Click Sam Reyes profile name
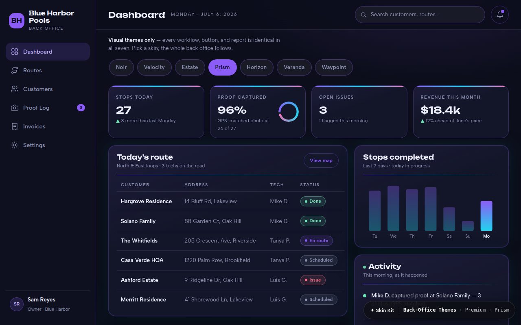 pyautogui.click(x=42, y=300)
